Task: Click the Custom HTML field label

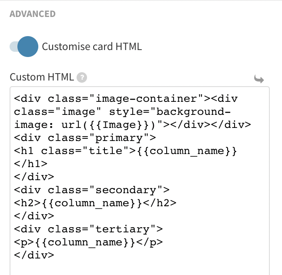Action: tap(42, 77)
